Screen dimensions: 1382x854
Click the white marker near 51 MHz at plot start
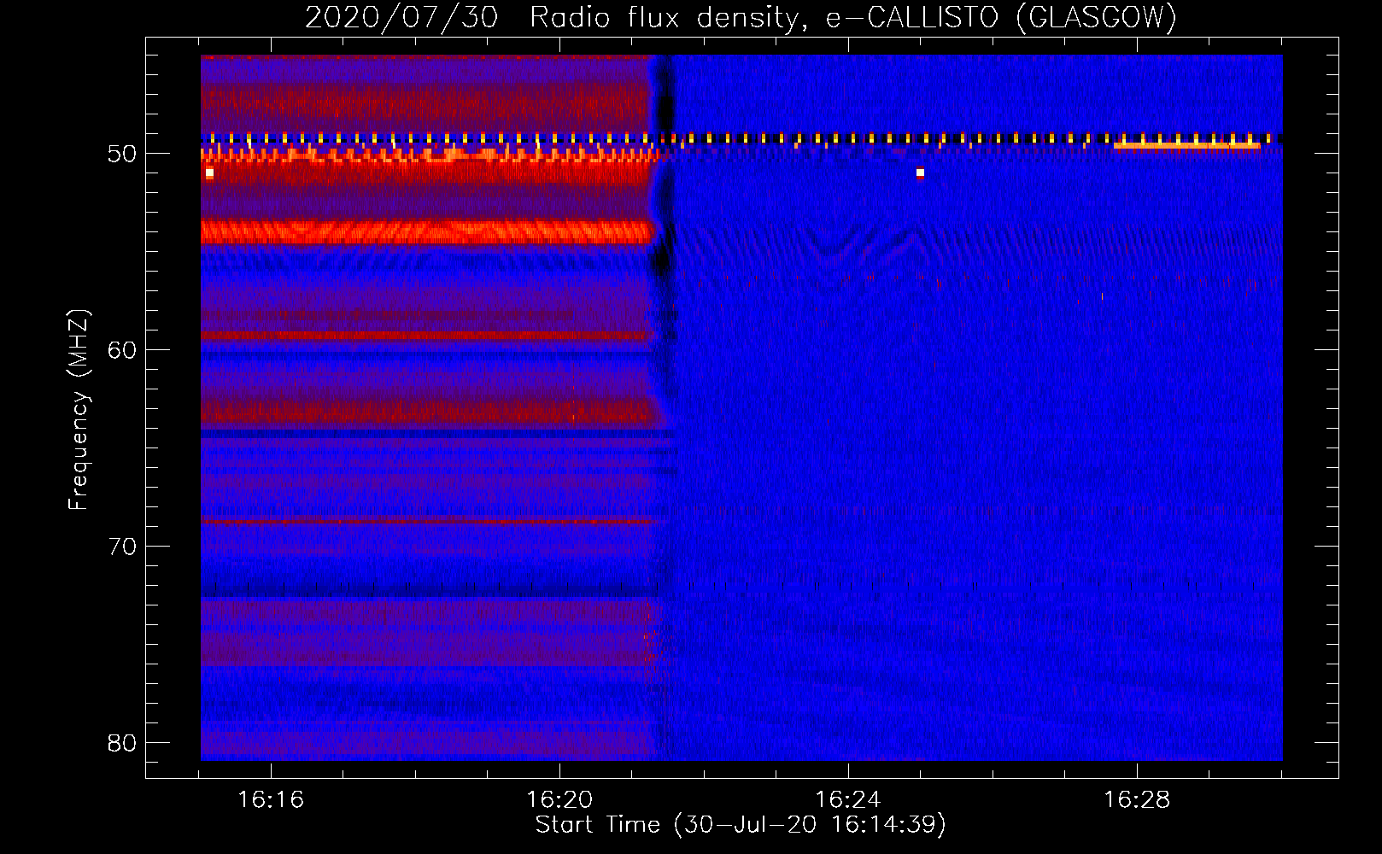click(209, 173)
